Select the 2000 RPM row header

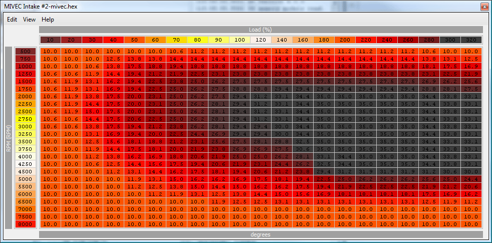coord(26,96)
